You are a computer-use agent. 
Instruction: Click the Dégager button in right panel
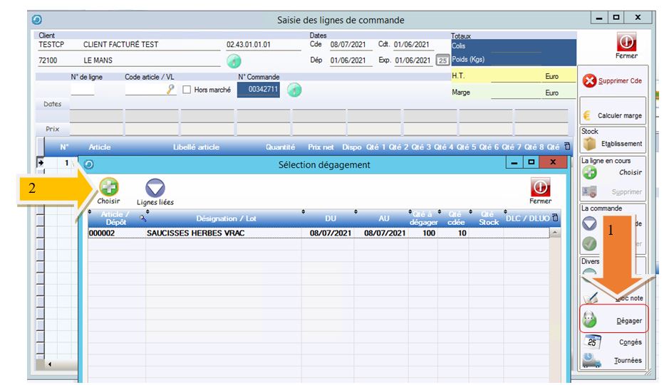pyautogui.click(x=613, y=321)
